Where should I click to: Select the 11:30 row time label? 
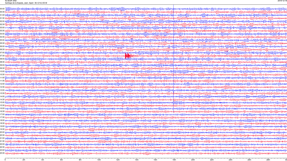2,81
